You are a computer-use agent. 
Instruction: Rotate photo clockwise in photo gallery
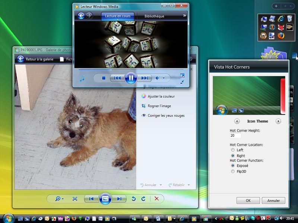click(143, 199)
